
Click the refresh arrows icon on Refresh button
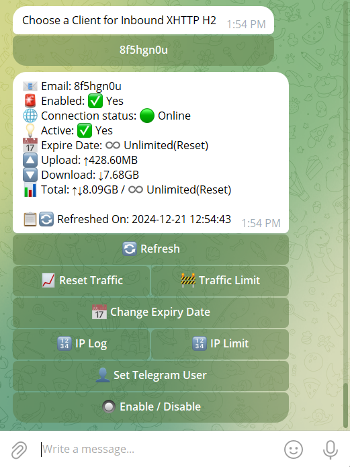[x=130, y=249]
